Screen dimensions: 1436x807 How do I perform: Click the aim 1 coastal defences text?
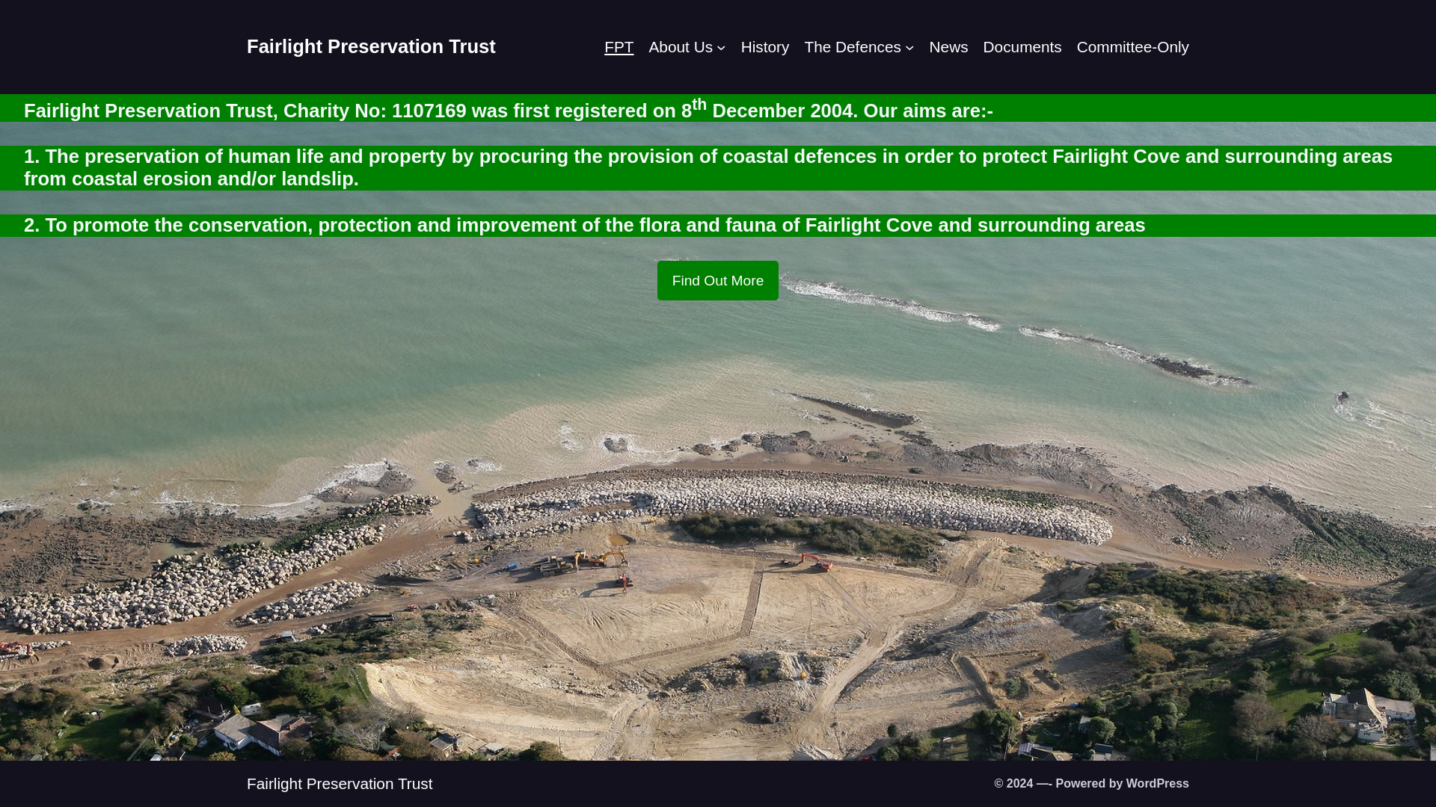pyautogui.click(x=708, y=167)
